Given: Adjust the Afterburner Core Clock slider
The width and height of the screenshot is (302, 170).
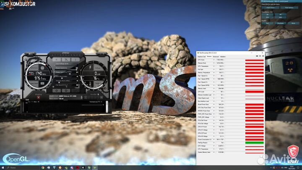Looking at the screenshot, I should 66,78.
